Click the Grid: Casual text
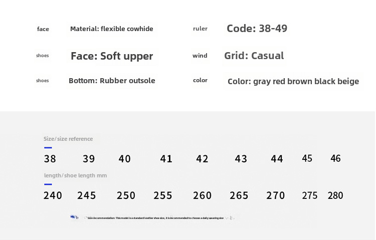The height and width of the screenshot is (240, 376). (254, 56)
